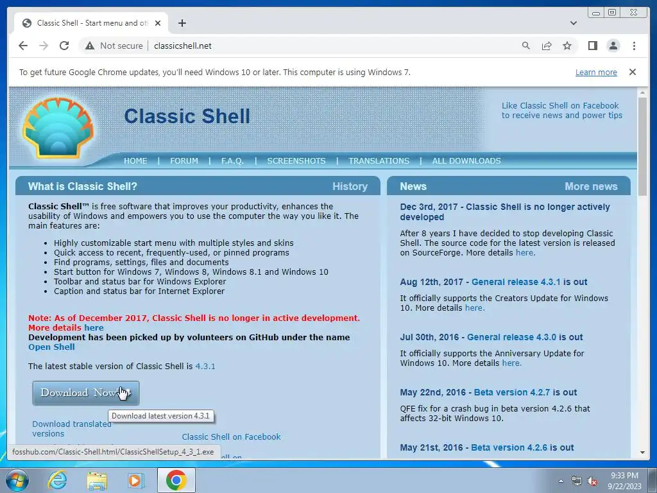Viewport: 657px width, 493px height.
Task: Open Windows Explorer from the taskbar
Action: [x=97, y=480]
